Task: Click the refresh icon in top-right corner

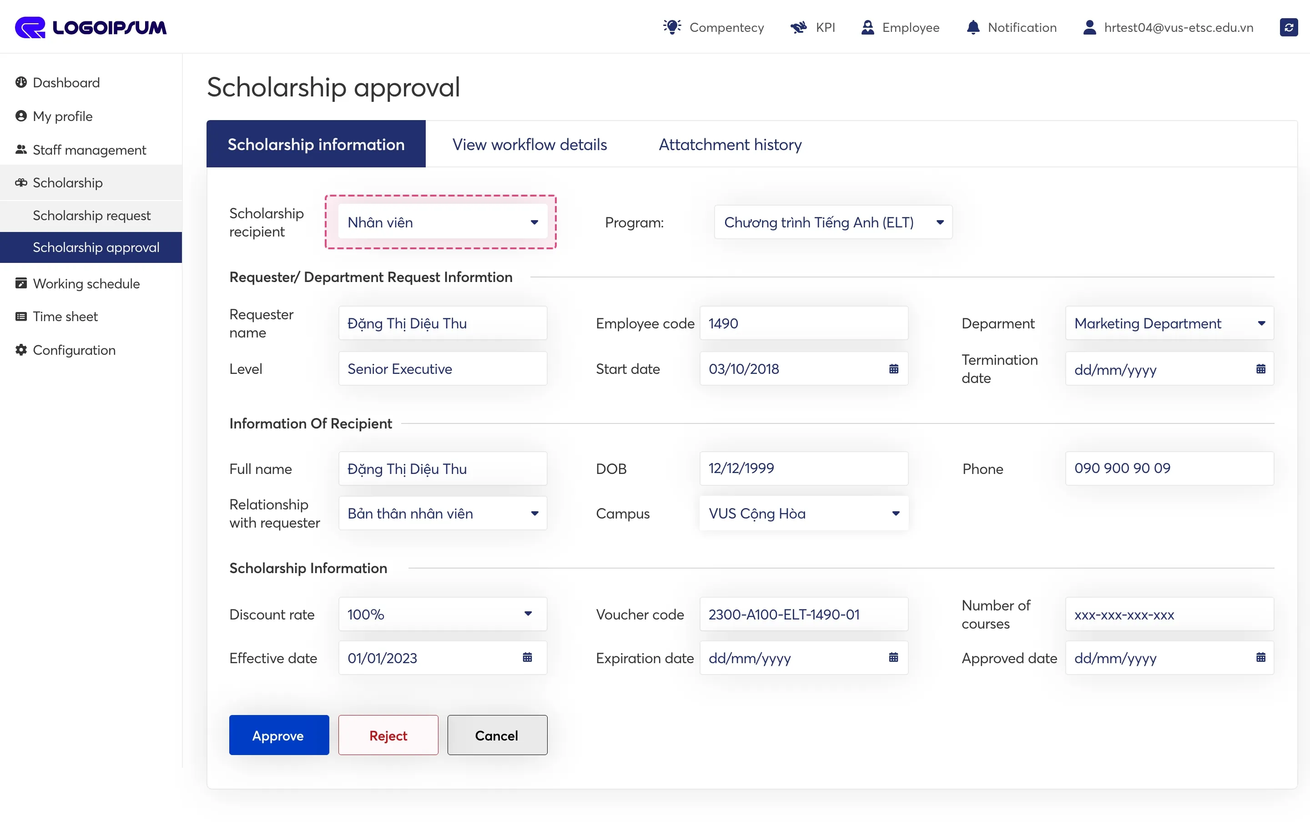Action: click(x=1288, y=27)
